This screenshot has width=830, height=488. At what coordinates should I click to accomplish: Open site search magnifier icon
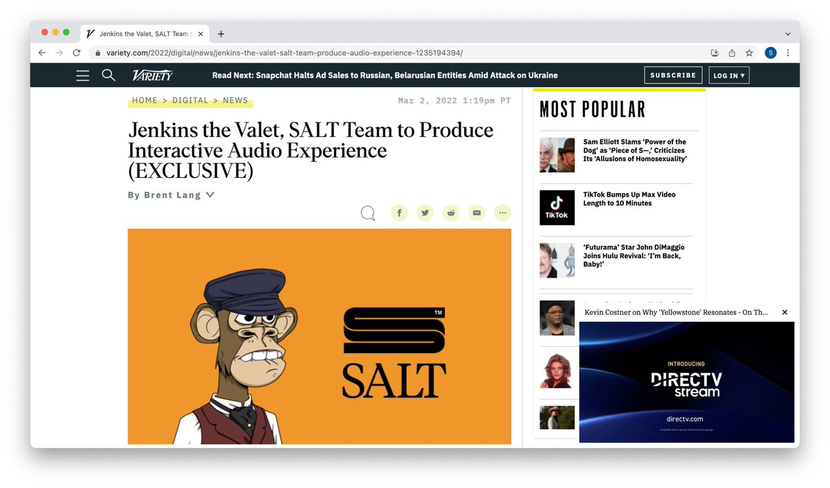109,75
